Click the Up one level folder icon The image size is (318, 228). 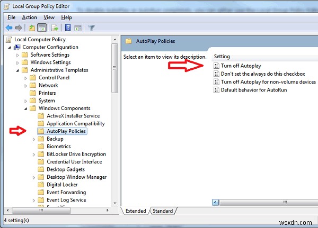point(32,28)
